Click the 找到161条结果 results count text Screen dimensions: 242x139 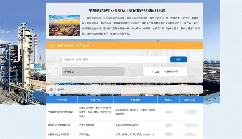(56, 90)
